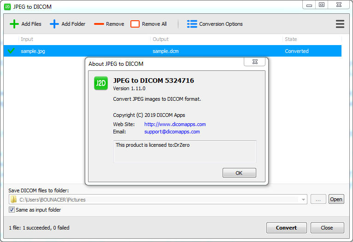353x242 pixels.
Task: Click the J2D logo in About dialog
Action: click(101, 83)
